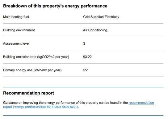The height and width of the screenshot is (119, 168).
Task: Click '(kWh/m2 per year)' unit text
Action: point(48,70)
